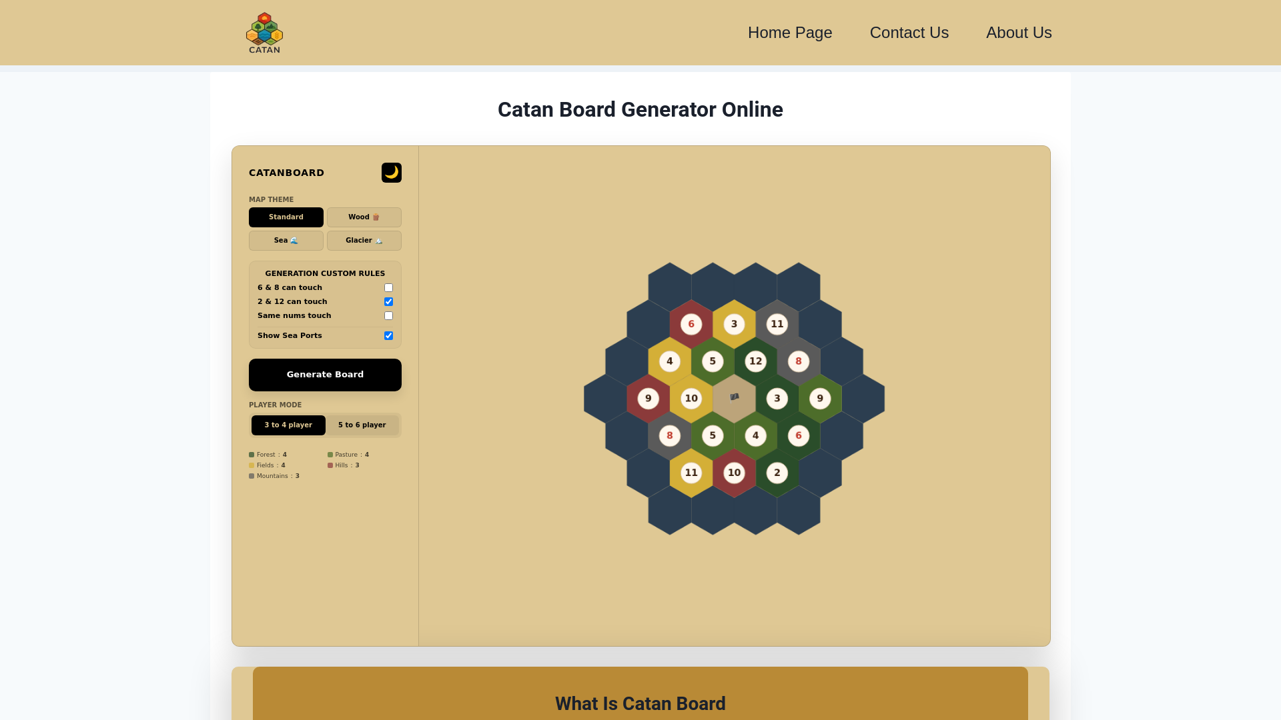Click the desert flag hex in board center
The height and width of the screenshot is (720, 1281).
click(x=734, y=398)
